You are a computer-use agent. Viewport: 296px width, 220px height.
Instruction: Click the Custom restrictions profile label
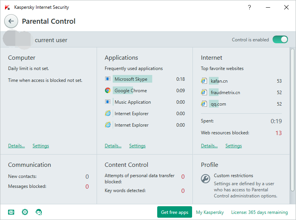[x=234, y=176]
